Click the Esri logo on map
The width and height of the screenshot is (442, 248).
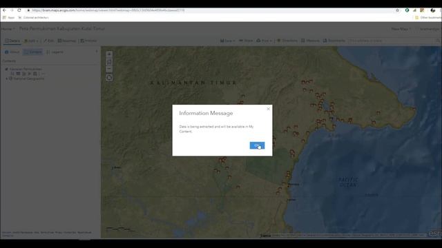click(434, 234)
